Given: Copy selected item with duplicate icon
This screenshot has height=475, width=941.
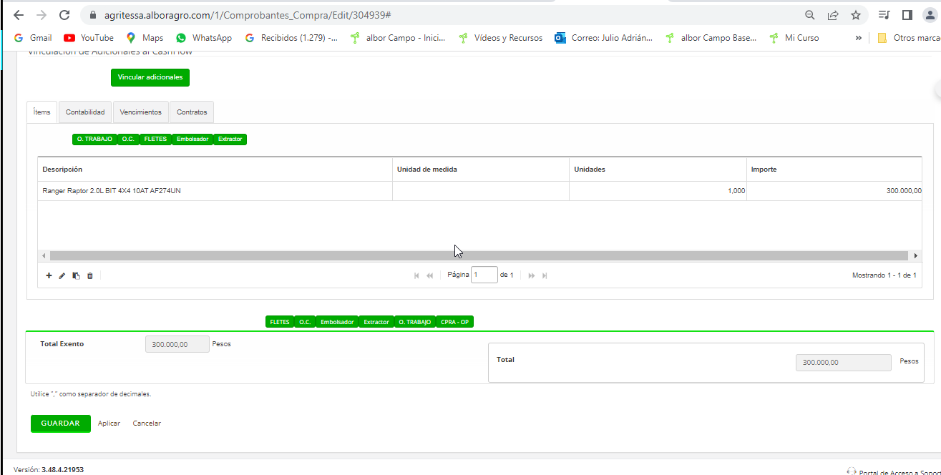Looking at the screenshot, I should click(x=76, y=275).
